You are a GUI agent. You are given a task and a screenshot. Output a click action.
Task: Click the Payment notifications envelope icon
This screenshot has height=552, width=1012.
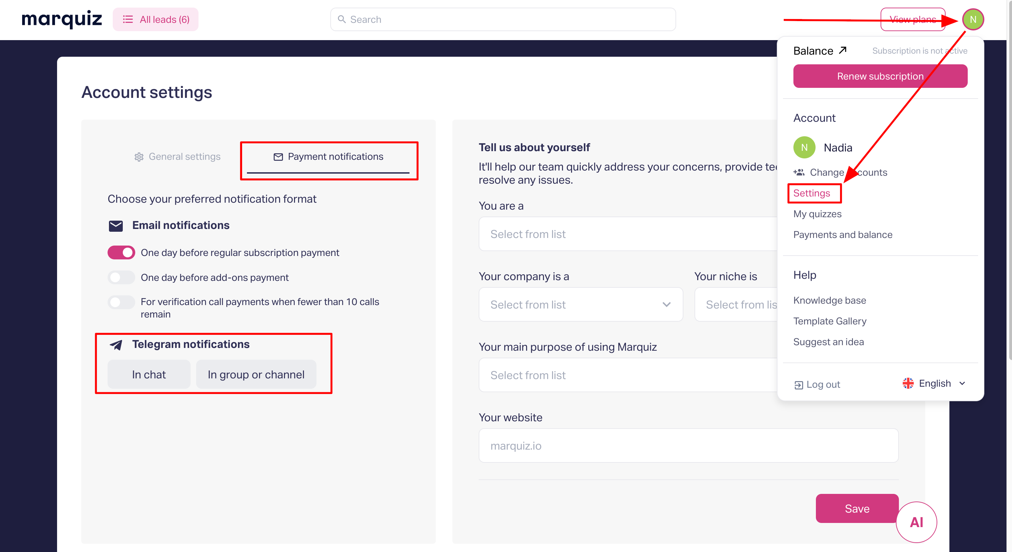click(x=278, y=157)
